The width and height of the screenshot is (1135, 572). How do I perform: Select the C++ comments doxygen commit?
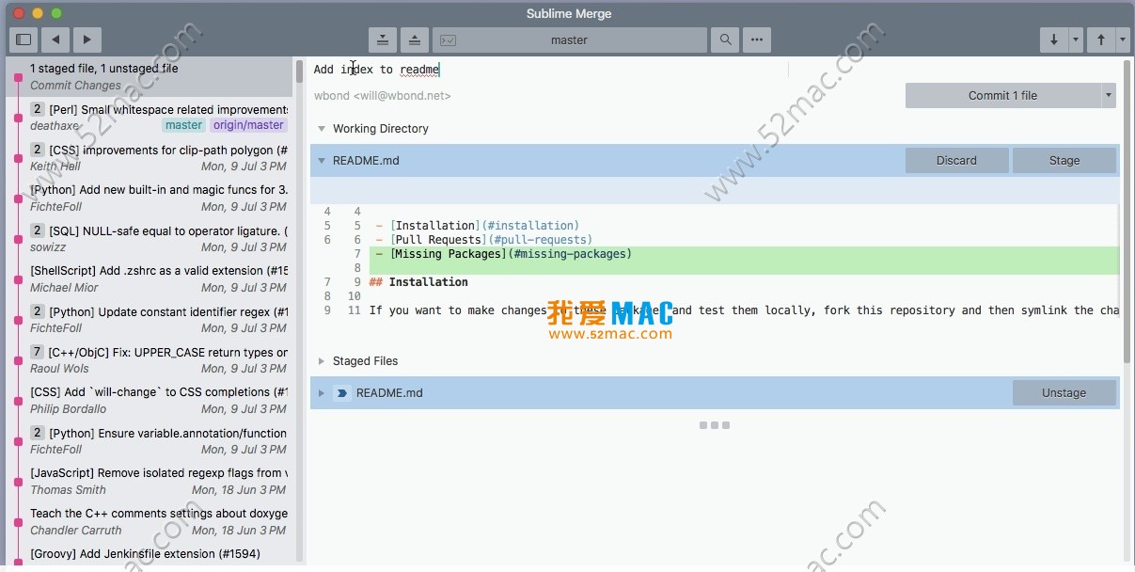point(150,521)
